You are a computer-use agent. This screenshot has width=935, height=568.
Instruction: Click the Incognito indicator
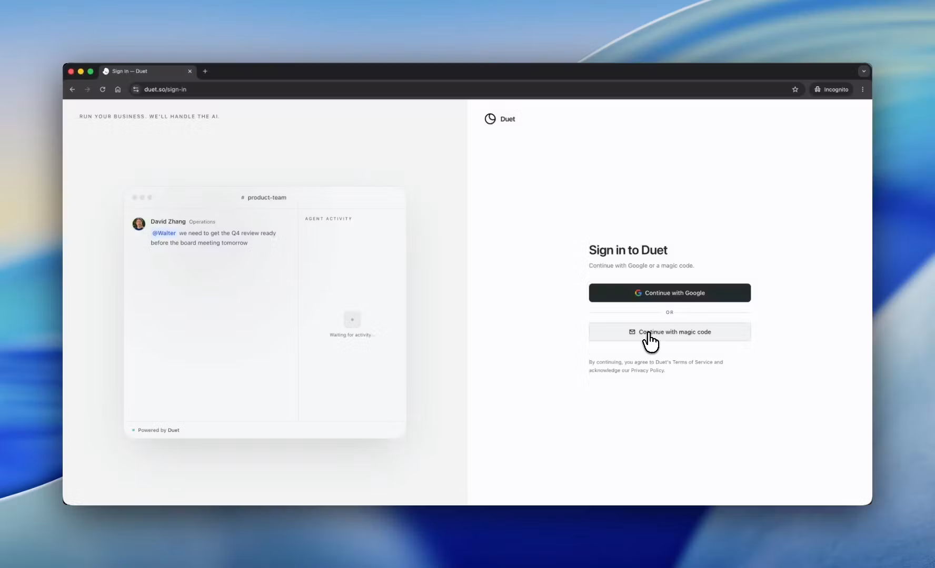click(831, 89)
